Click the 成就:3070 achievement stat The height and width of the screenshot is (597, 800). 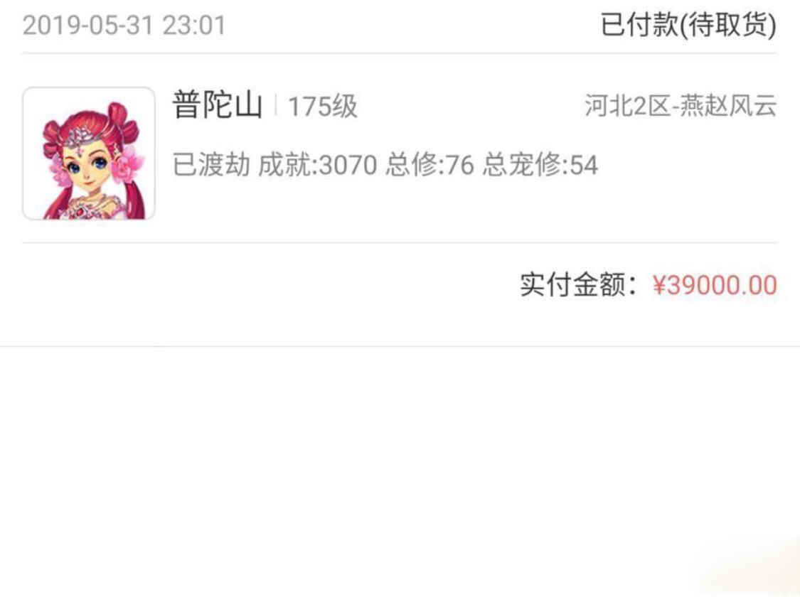pyautogui.click(x=317, y=165)
